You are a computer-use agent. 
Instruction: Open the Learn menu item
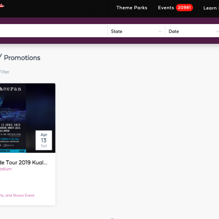[x=211, y=8]
